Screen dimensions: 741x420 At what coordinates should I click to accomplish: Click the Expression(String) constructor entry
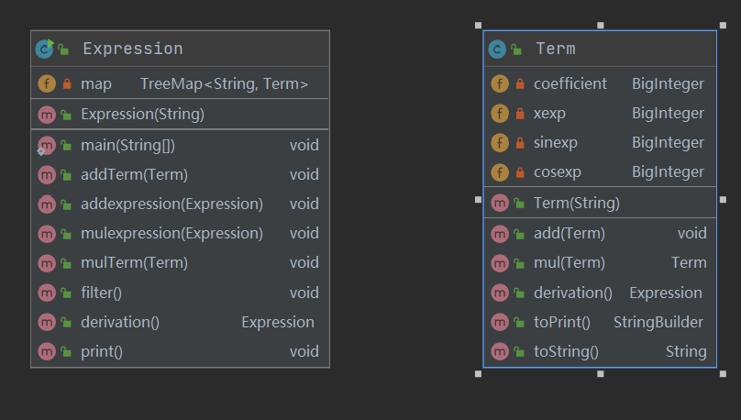[142, 115]
